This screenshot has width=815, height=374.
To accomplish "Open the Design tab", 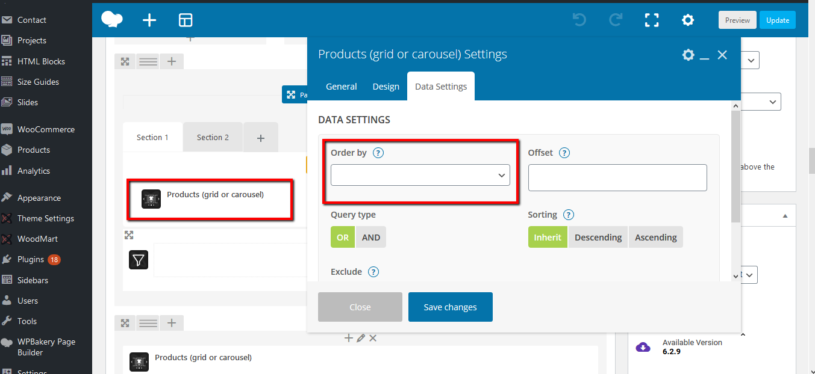I will [386, 86].
